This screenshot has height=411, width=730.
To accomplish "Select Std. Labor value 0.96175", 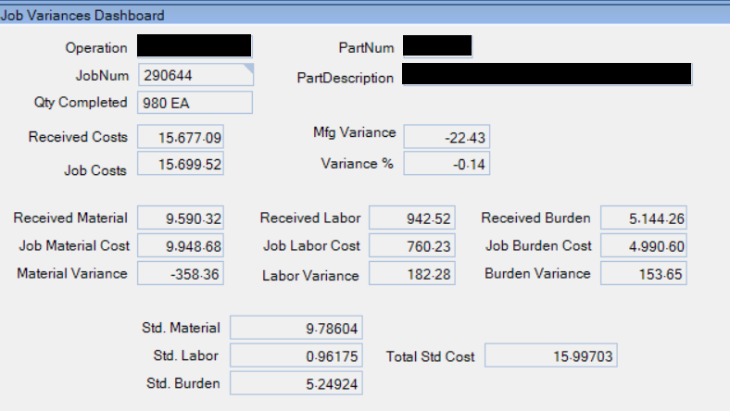I will click(296, 355).
